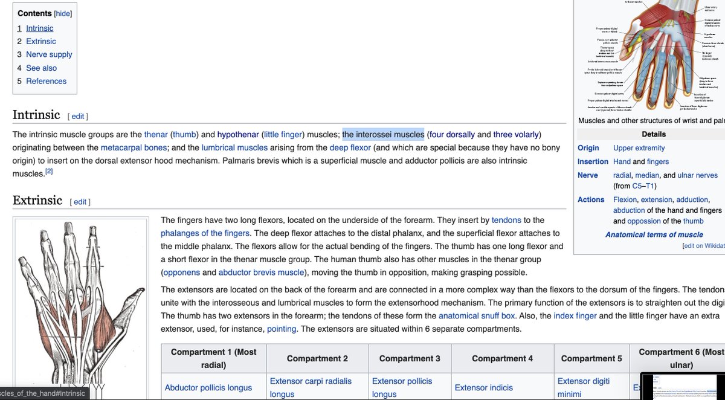Image resolution: width=725 pixels, height=400 pixels.
Task: Open the little finger link
Action: click(283, 134)
